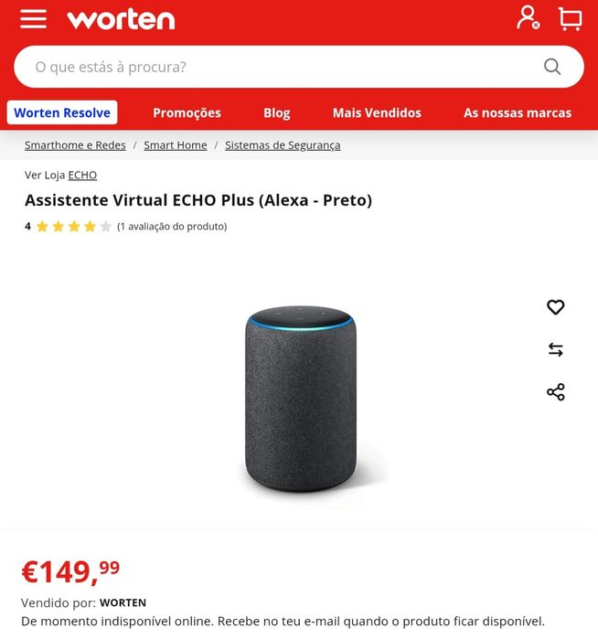Go to Promoções menu item
This screenshot has width=598, height=639.
187,112
